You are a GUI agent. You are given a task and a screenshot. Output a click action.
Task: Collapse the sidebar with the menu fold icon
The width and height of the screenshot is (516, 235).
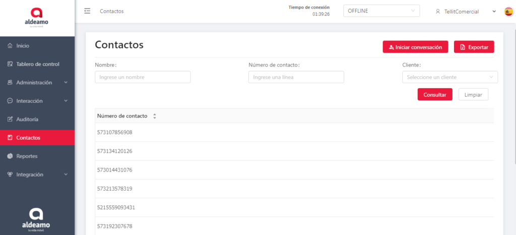(x=87, y=11)
